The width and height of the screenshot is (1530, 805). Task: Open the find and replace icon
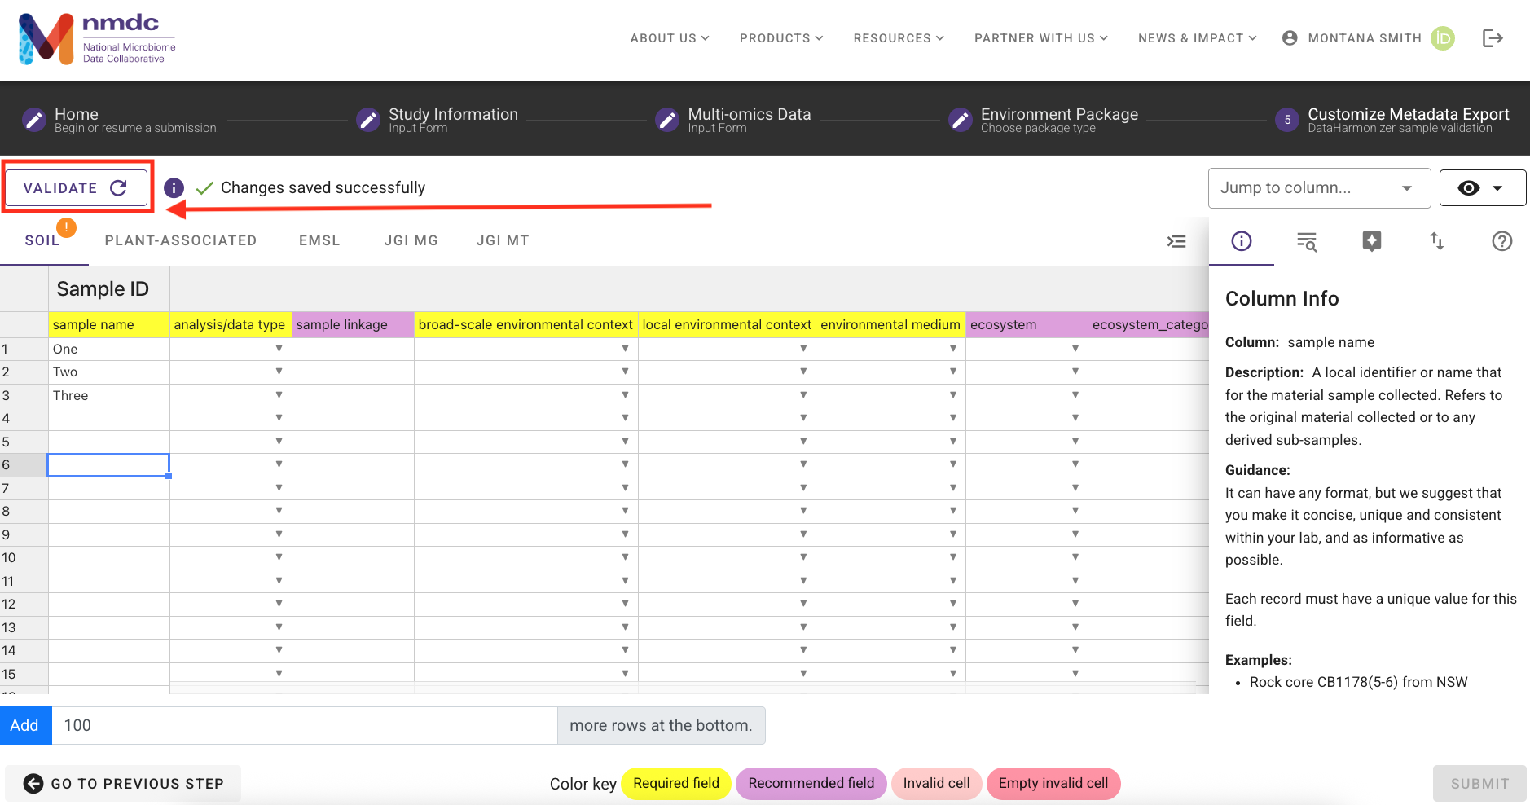pyautogui.click(x=1307, y=241)
